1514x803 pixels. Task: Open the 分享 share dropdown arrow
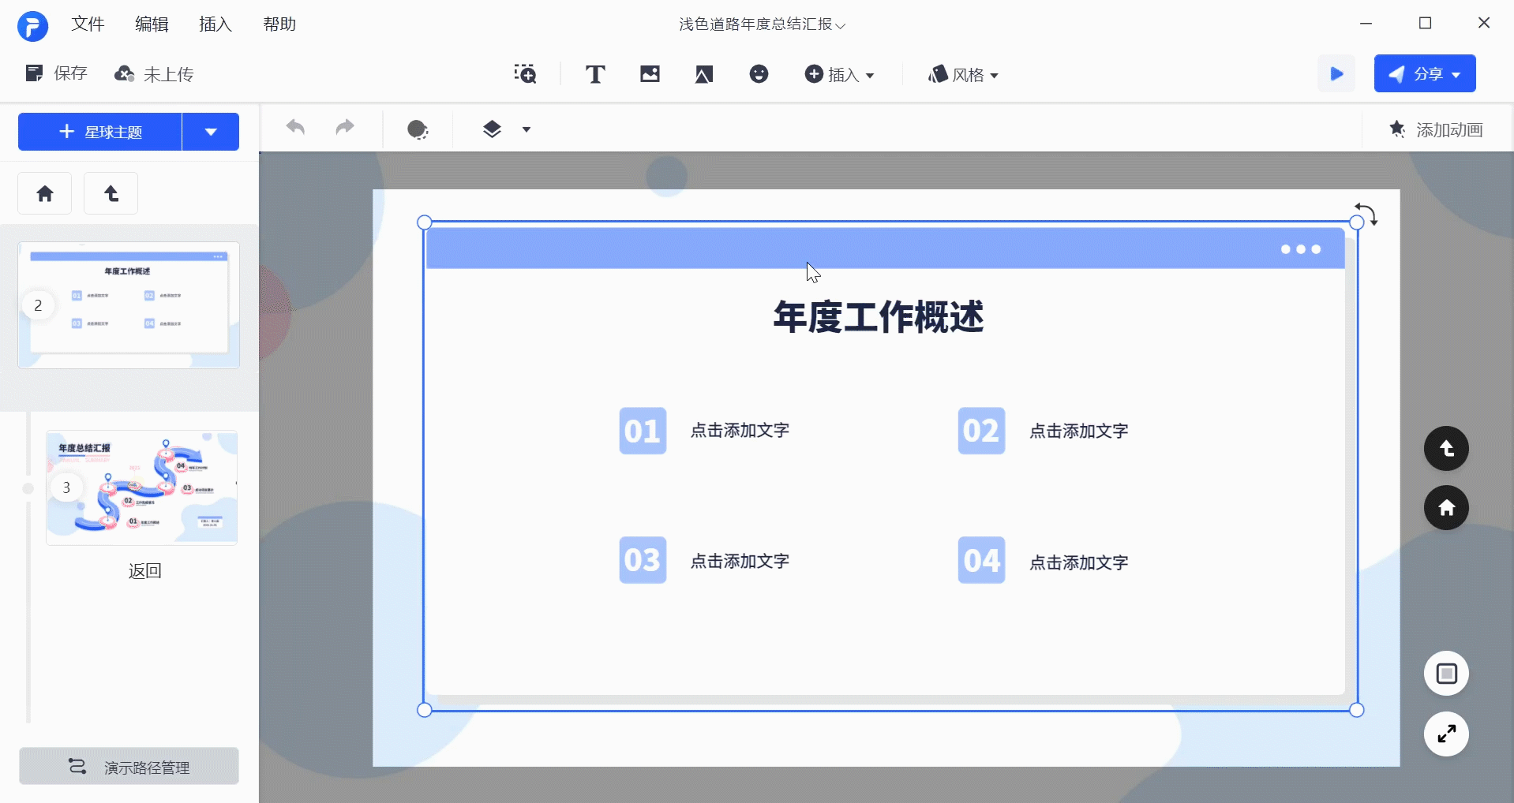tap(1456, 75)
